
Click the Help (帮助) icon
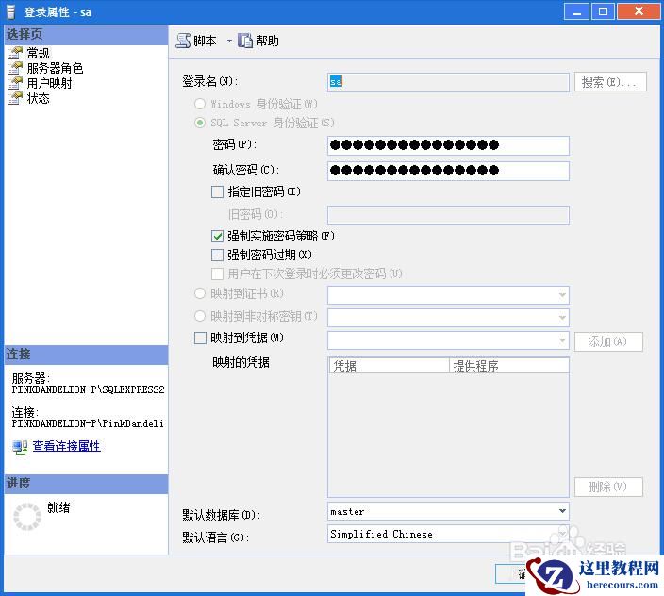point(245,41)
